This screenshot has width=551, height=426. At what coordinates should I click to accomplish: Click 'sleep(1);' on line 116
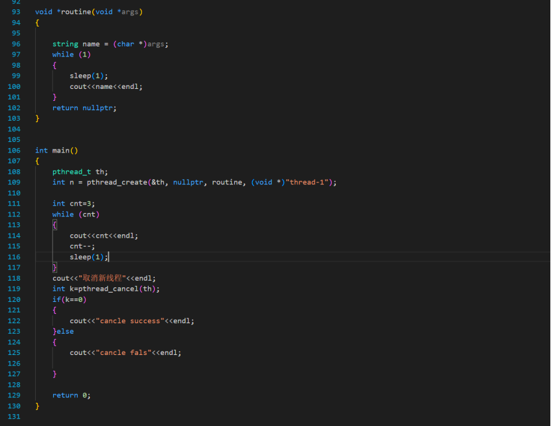[89, 257]
